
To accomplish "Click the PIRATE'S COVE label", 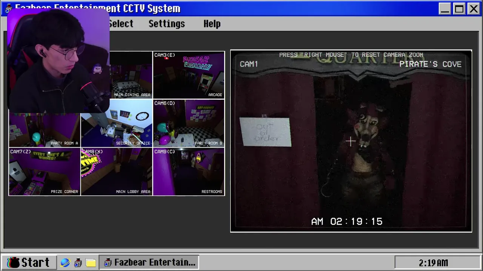I will [x=430, y=64].
